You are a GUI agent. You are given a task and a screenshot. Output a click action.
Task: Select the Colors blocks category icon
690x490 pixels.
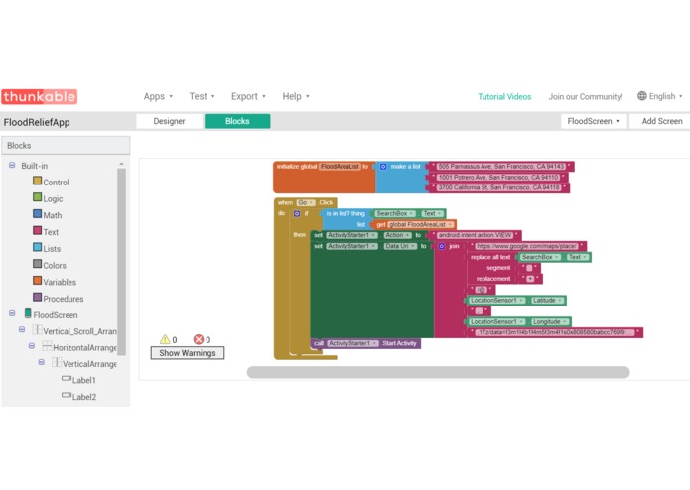coord(38,264)
